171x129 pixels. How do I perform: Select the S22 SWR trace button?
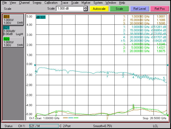(x=13, y=42)
